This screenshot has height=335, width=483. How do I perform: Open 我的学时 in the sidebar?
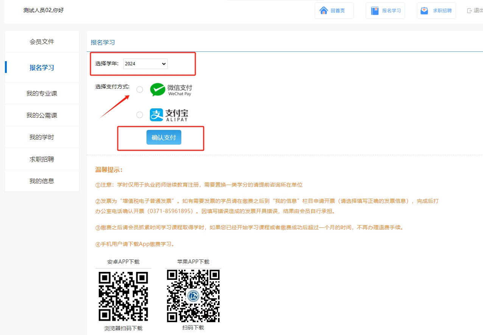42,137
